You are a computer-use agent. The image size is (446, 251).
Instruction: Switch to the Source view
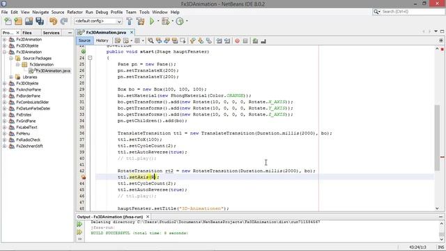(x=84, y=40)
